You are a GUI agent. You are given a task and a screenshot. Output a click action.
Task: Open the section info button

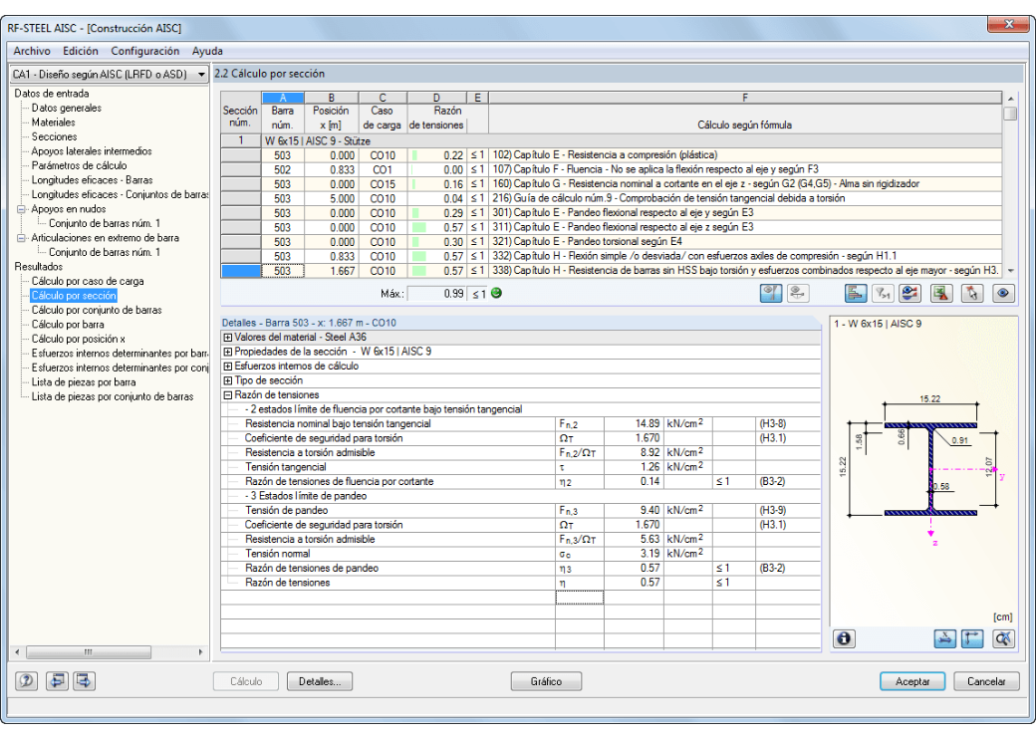tap(844, 638)
